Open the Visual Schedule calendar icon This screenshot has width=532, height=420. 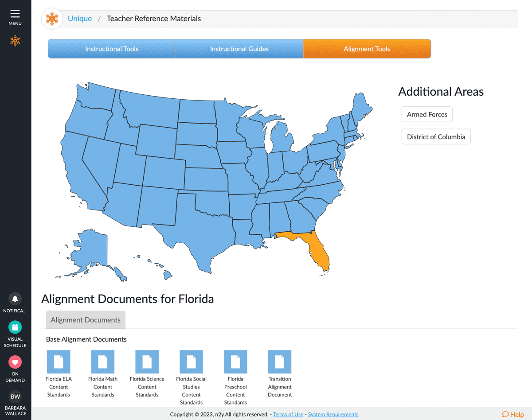point(15,327)
